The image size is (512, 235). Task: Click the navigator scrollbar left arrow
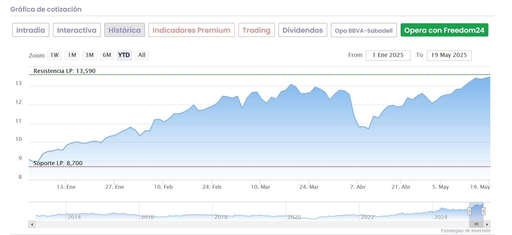tap(32, 224)
